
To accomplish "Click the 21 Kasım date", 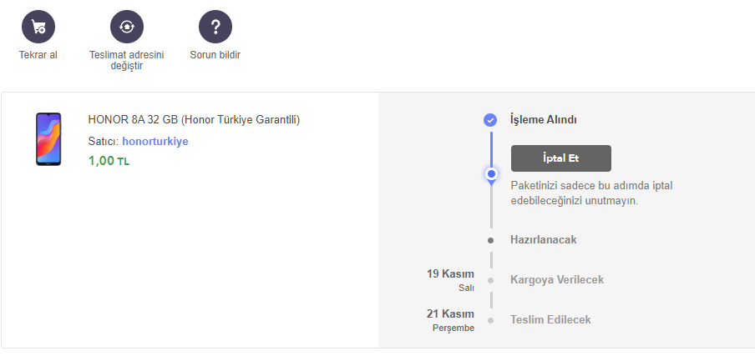I will click(x=450, y=313).
